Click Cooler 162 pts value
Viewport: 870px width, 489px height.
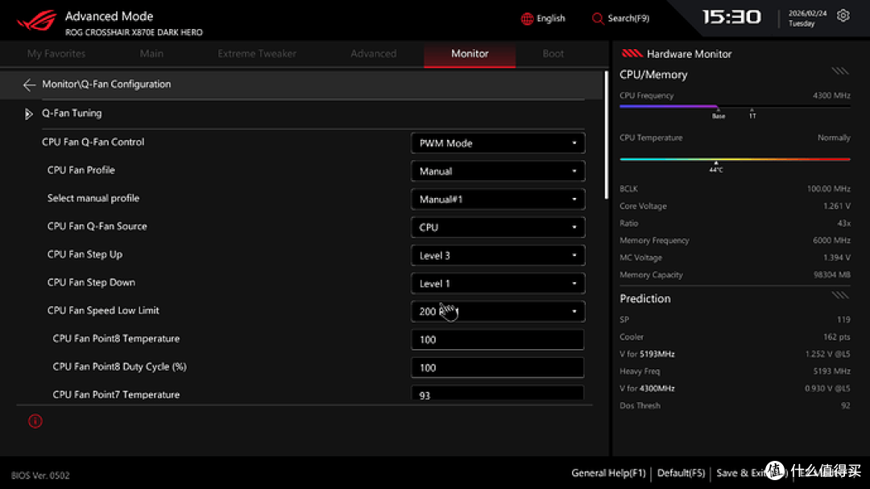837,337
